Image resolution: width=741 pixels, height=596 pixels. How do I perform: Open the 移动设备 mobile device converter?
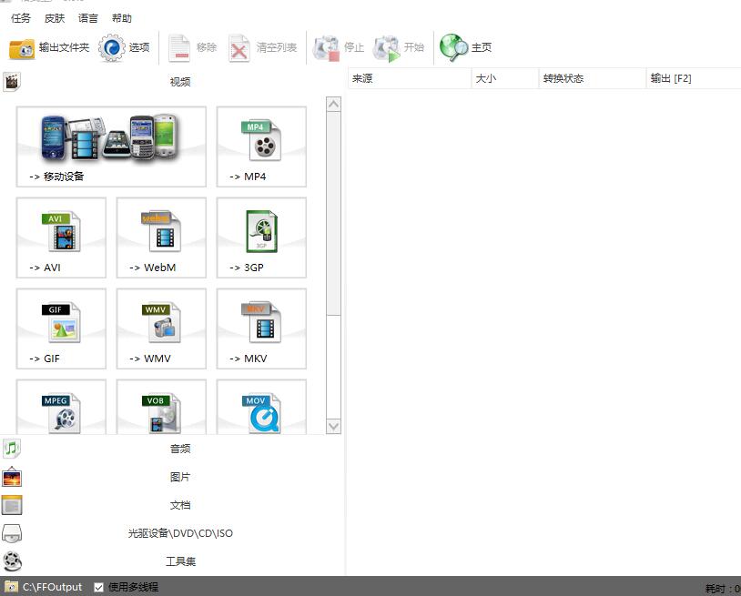(x=111, y=146)
